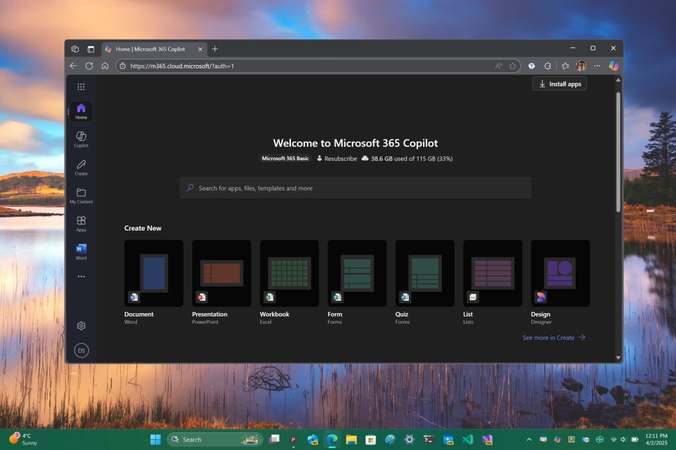Open the Copilot sidebar icon

(x=81, y=138)
